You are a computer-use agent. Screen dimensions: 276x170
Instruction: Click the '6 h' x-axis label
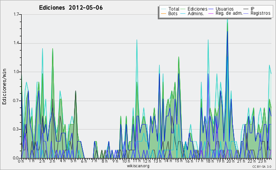tap(84, 161)
